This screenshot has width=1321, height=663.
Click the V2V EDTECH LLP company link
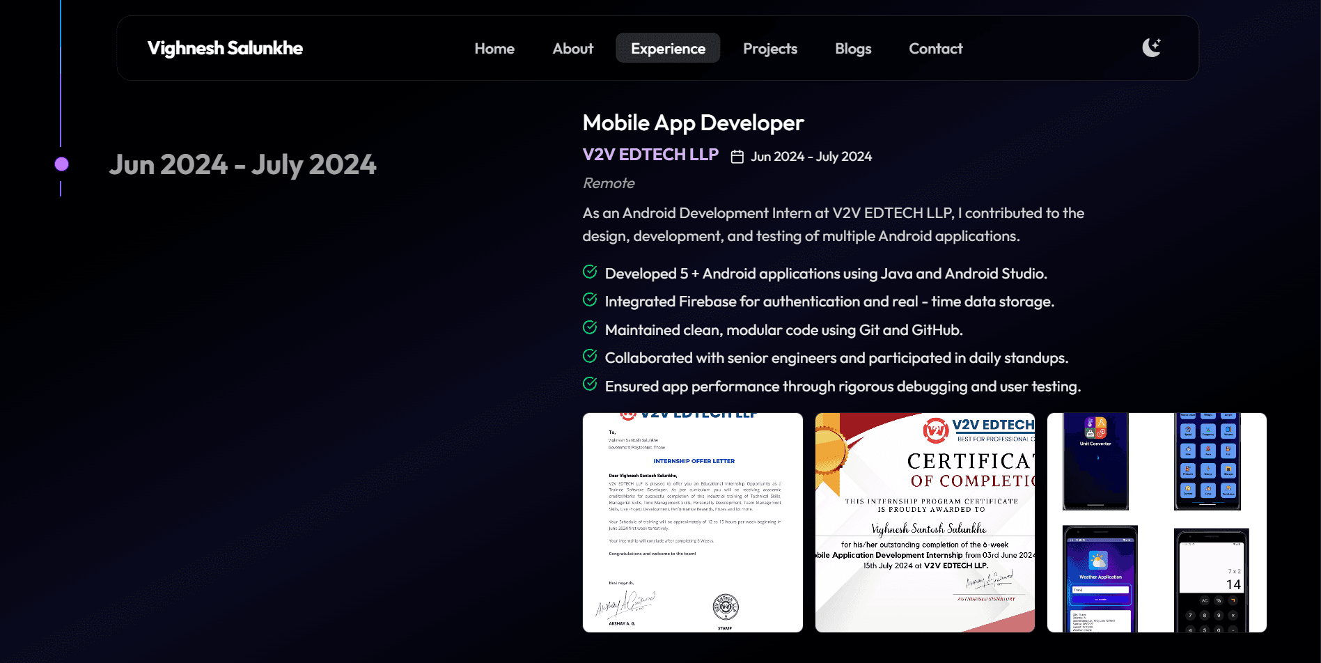tap(650, 154)
